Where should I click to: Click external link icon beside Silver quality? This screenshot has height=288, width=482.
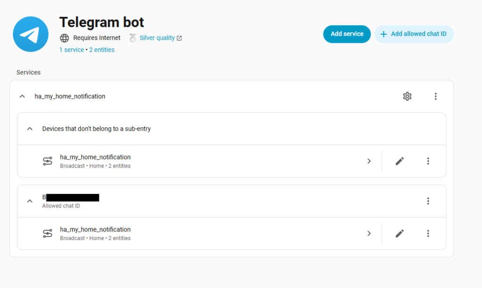point(179,38)
